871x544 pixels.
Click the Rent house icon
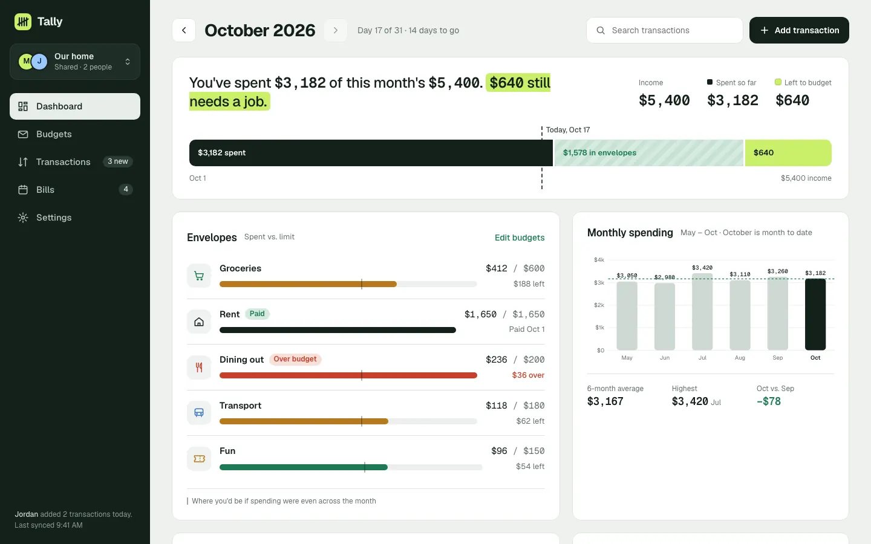(199, 322)
